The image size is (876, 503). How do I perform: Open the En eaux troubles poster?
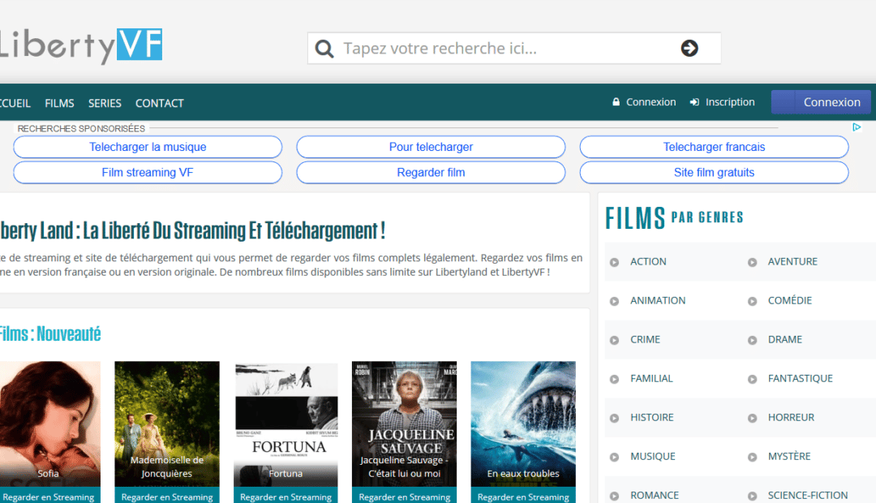(x=523, y=423)
